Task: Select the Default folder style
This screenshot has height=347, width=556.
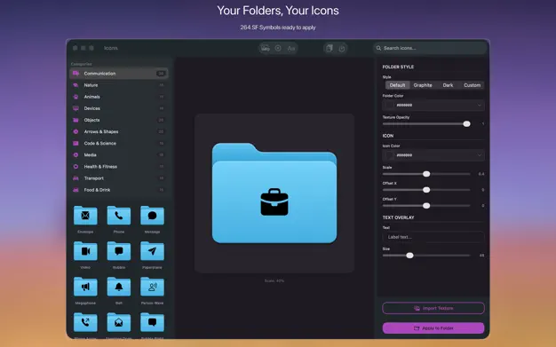Action: tap(397, 85)
